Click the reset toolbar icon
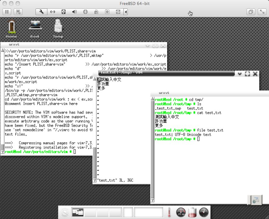 [x=118, y=12]
